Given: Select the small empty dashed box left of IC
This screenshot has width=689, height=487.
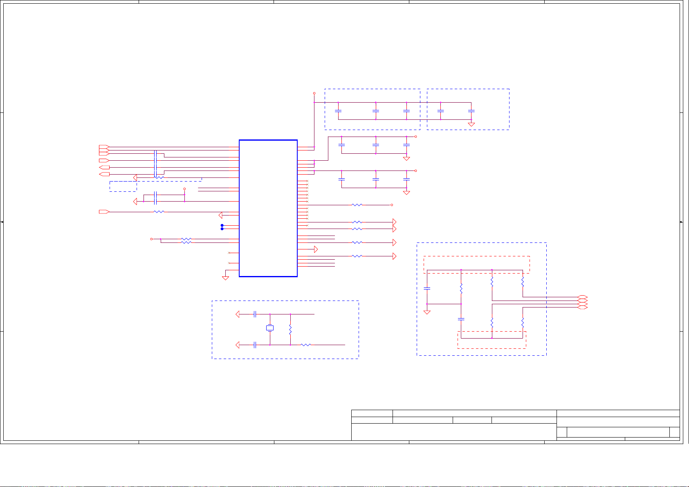Looking at the screenshot, I should pyautogui.click(x=123, y=186).
